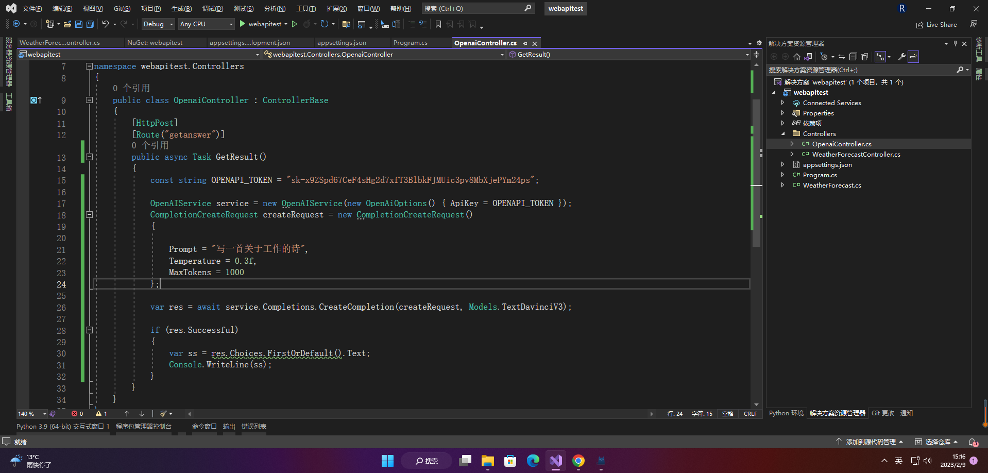Open the GetResult() member dropdown

(629, 55)
